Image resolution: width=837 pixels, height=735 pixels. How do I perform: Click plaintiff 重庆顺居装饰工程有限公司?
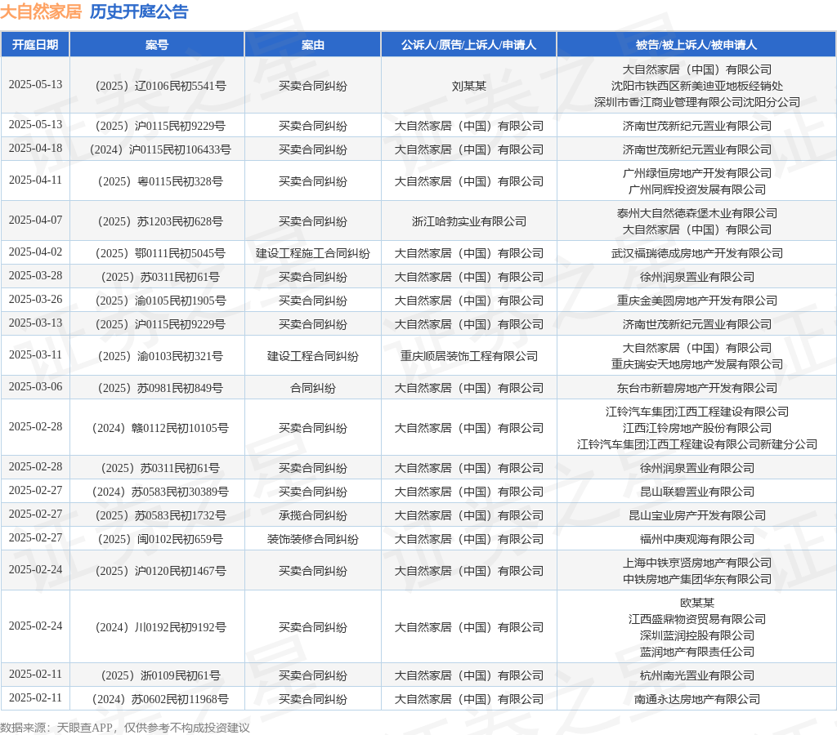tap(468, 356)
